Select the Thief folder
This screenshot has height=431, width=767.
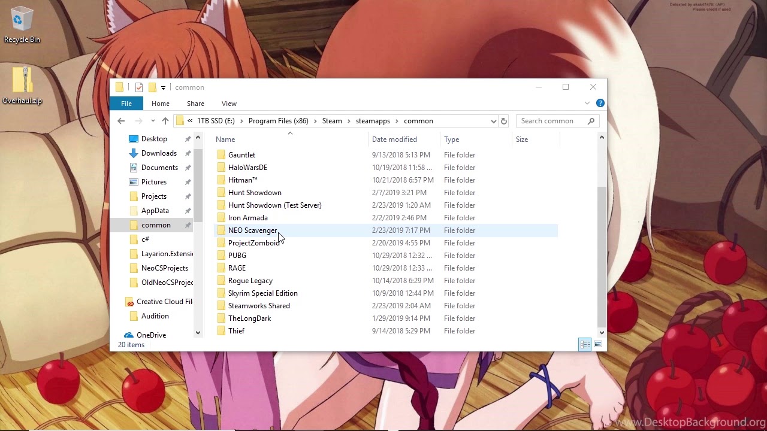click(236, 331)
